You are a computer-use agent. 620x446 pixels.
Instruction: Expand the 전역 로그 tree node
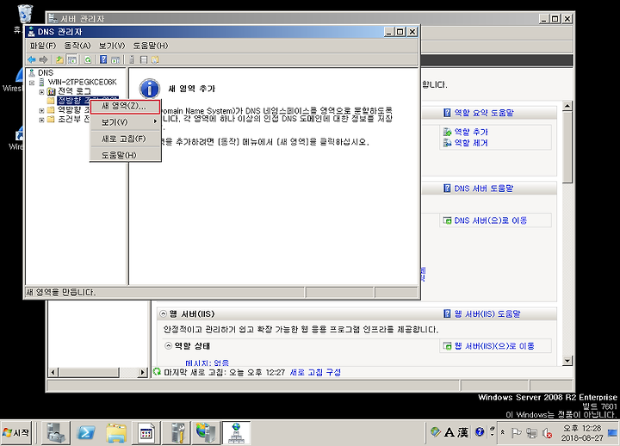pos(41,92)
